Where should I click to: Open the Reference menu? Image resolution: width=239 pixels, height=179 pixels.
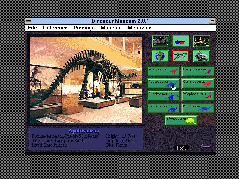[x=55, y=28]
